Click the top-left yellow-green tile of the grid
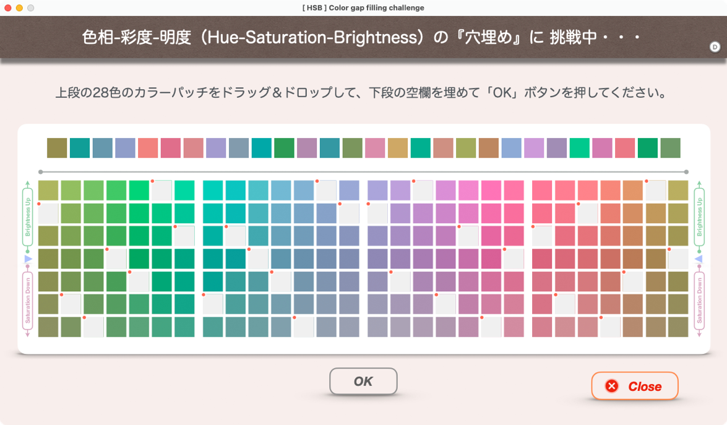Image resolution: width=727 pixels, height=425 pixels. tap(48, 191)
